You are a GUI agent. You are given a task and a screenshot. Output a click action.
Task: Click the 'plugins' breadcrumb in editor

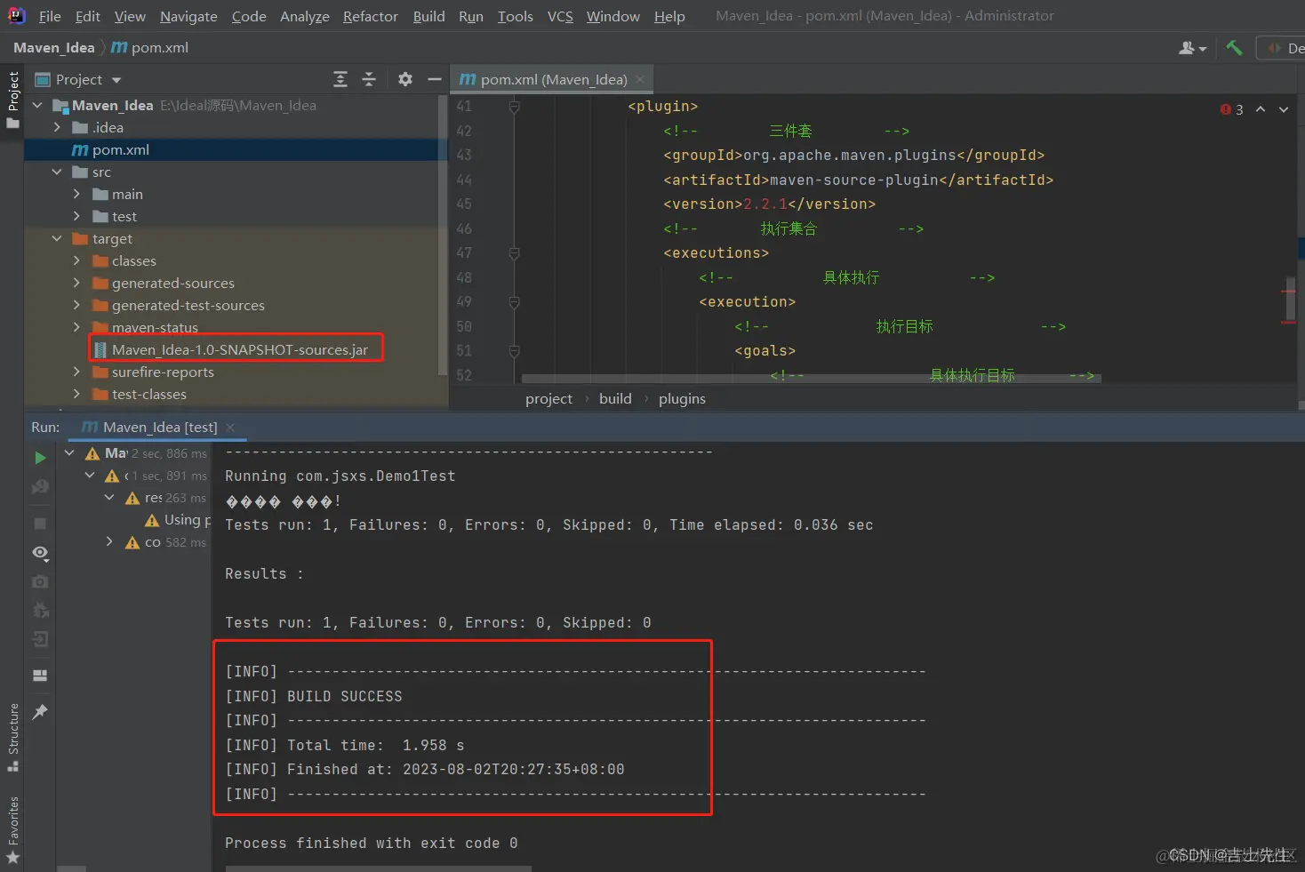click(682, 398)
